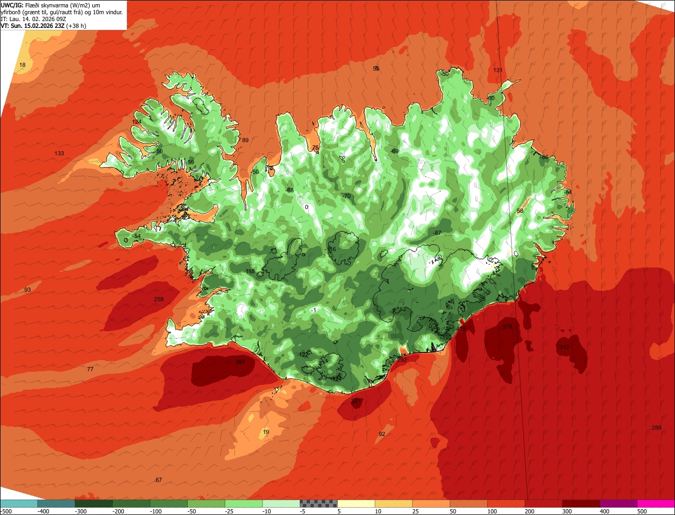
Task: Pick the -25 light green legend swatch
Action: [244, 503]
